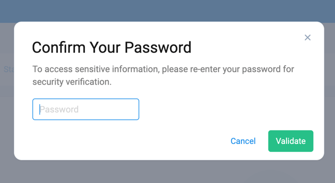
Task: Dismiss dialog using the X icon
Action: tap(307, 37)
